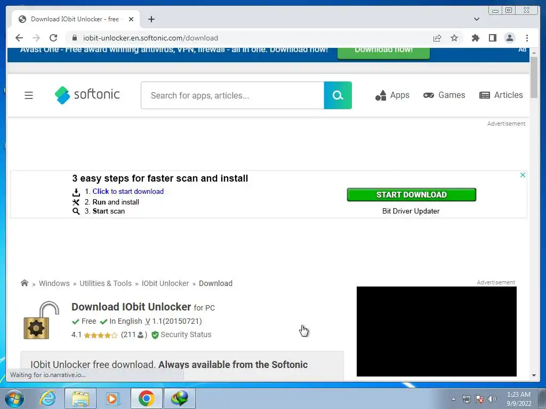The height and width of the screenshot is (409, 546).
Task: Open a new tab with plus button
Action: pyautogui.click(x=151, y=19)
